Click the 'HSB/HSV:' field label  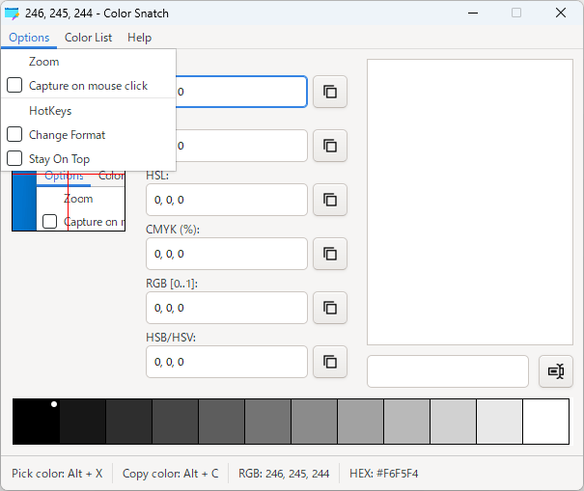click(x=171, y=338)
